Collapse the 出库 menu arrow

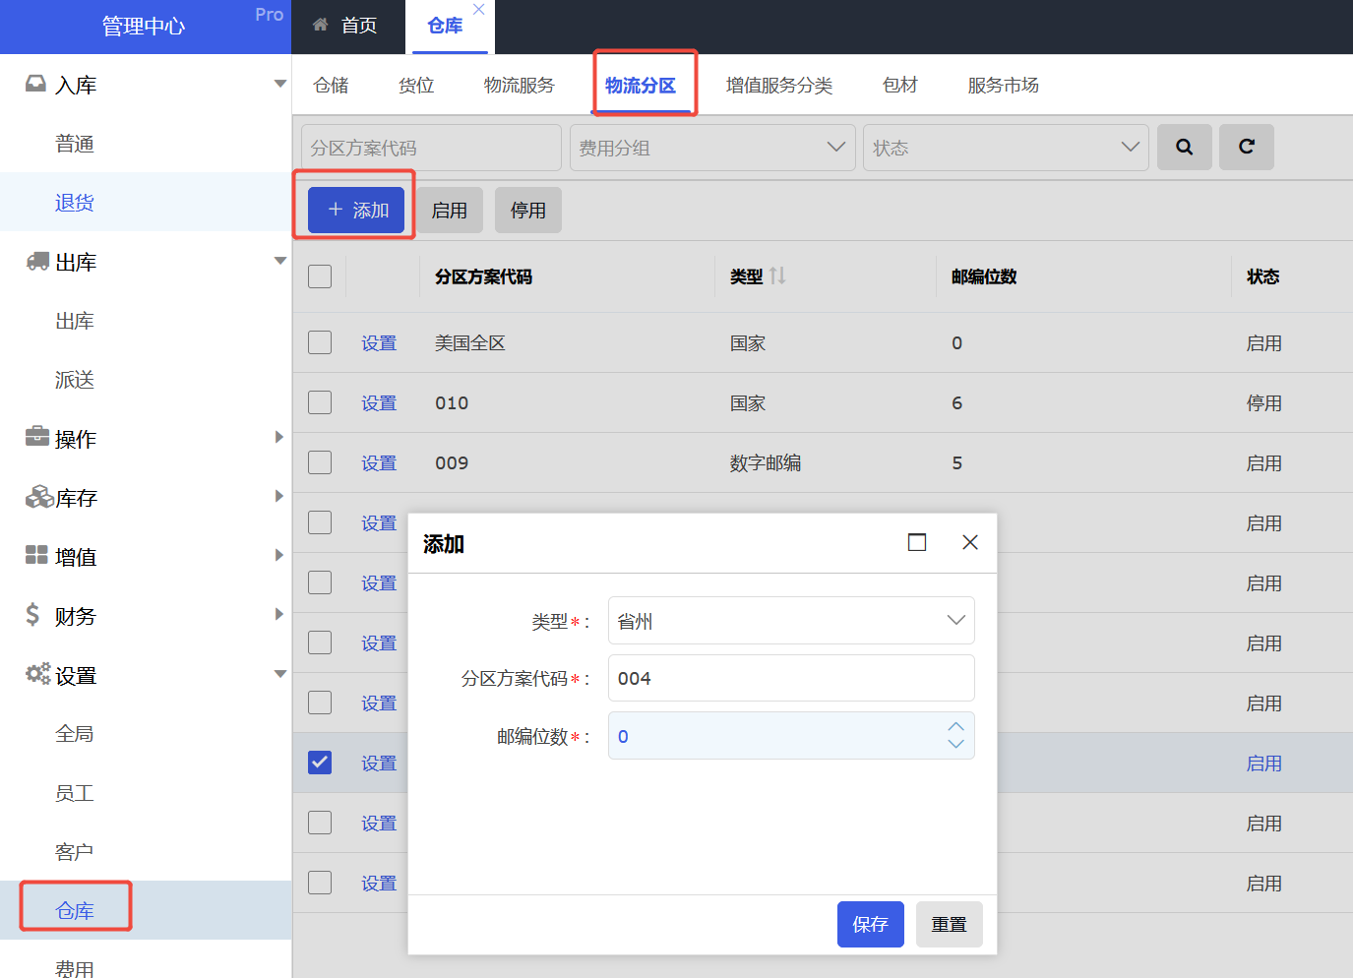pos(280,261)
